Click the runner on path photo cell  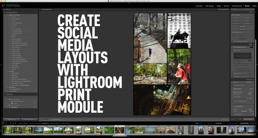150,38
